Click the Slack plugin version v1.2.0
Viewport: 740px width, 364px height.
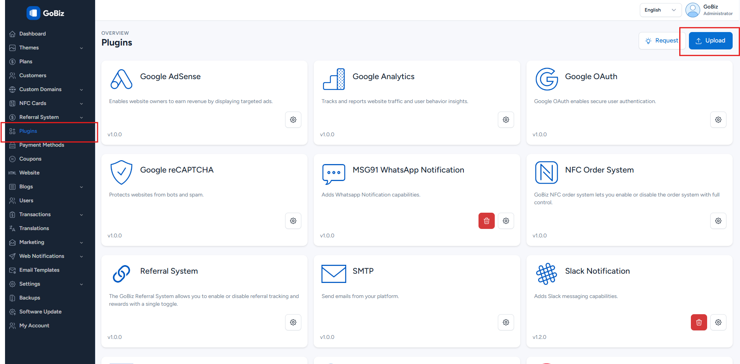(x=539, y=337)
